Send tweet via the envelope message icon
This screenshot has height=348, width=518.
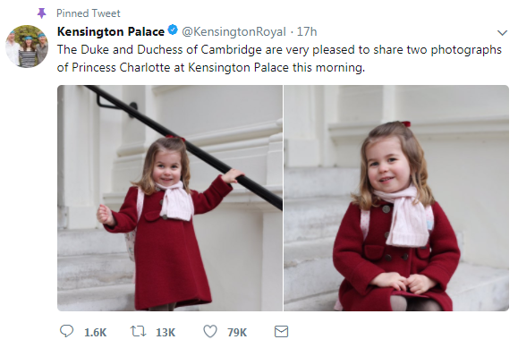click(282, 332)
